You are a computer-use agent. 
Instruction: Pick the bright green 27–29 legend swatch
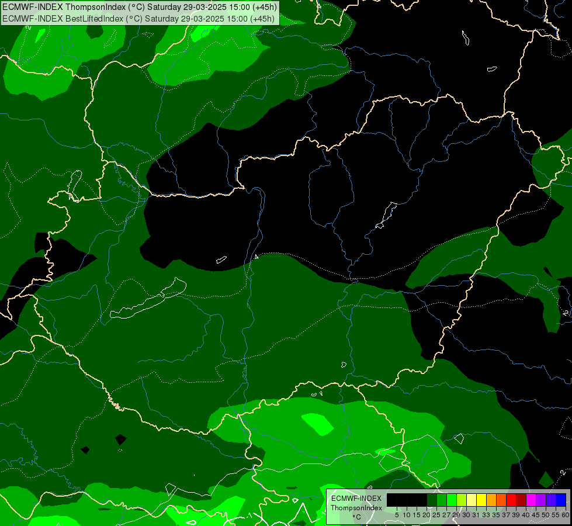tap(451, 500)
